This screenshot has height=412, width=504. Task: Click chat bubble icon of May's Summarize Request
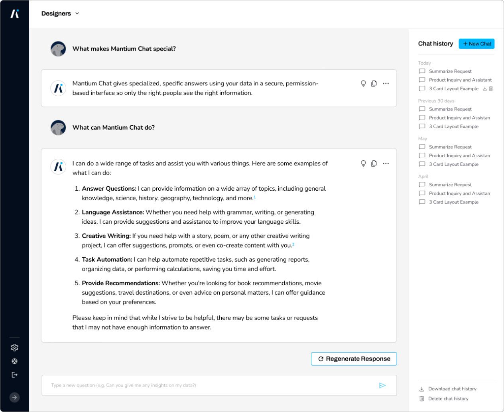click(422, 147)
